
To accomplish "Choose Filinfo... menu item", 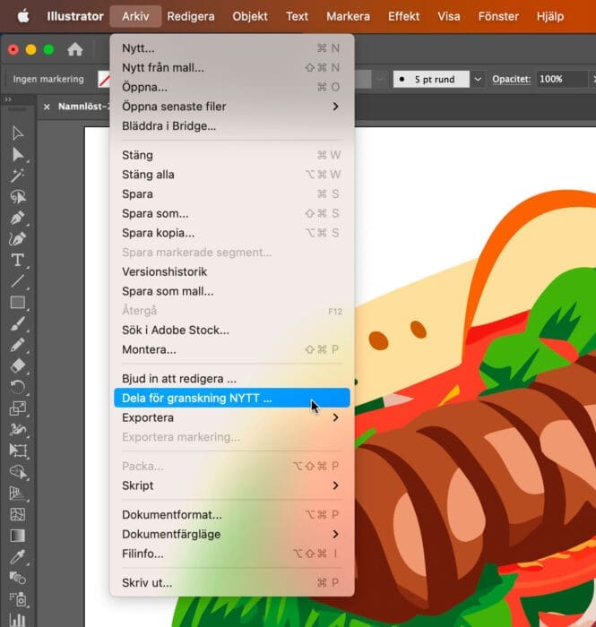I will (x=232, y=554).
